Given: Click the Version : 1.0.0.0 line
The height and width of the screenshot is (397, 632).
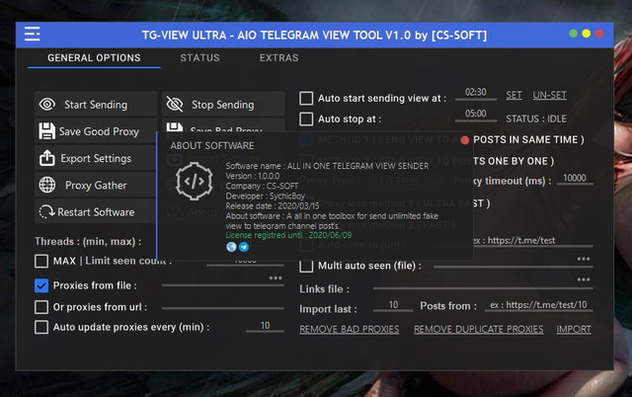Looking at the screenshot, I should coord(253,176).
